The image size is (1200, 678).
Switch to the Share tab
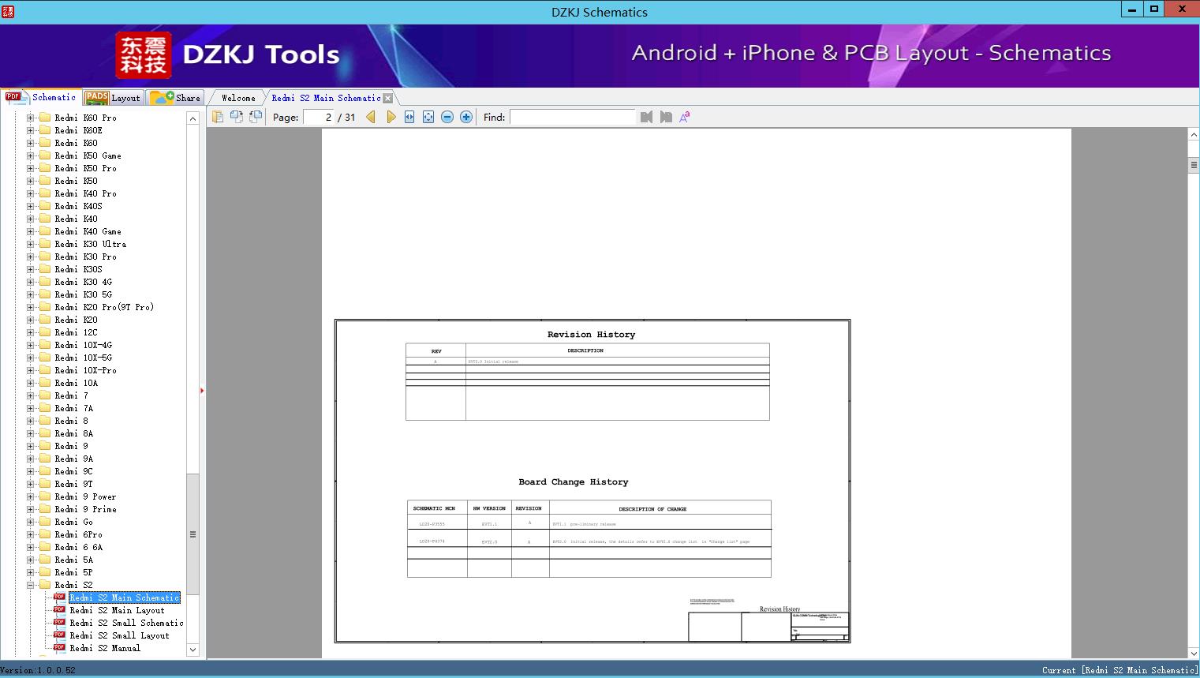[175, 98]
